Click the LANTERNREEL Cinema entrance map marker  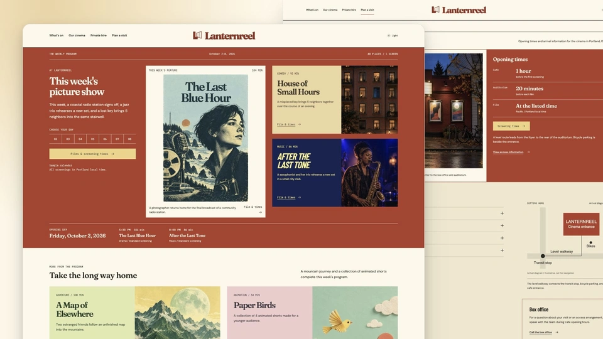pyautogui.click(x=581, y=223)
